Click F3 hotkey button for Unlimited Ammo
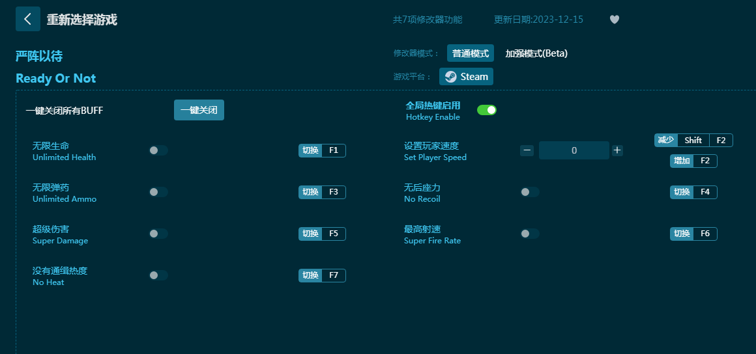756x354 pixels. pyautogui.click(x=322, y=192)
